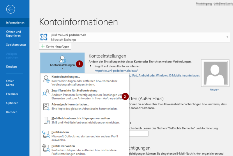Click the iPad, Android oder Windows 10 Mobile link
Viewport: 233px width, 156px height.
point(165,76)
